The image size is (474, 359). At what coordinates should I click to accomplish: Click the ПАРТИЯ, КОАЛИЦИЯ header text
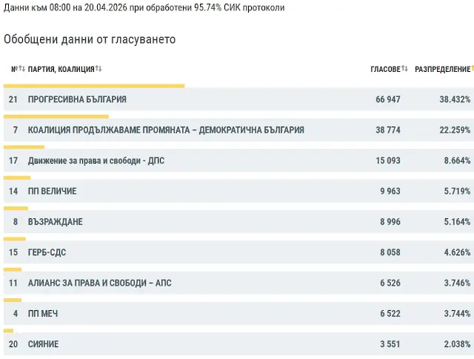tap(61, 69)
